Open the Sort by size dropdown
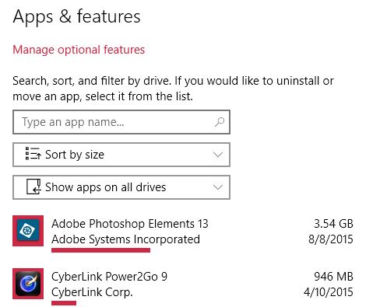Viewport: 380px width, 307px height. point(121,155)
